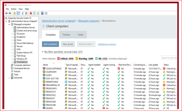Viewport: 182px width, 111px height.
Task: Click red agent-not-running icon in CROP001 row
Action: (104, 108)
